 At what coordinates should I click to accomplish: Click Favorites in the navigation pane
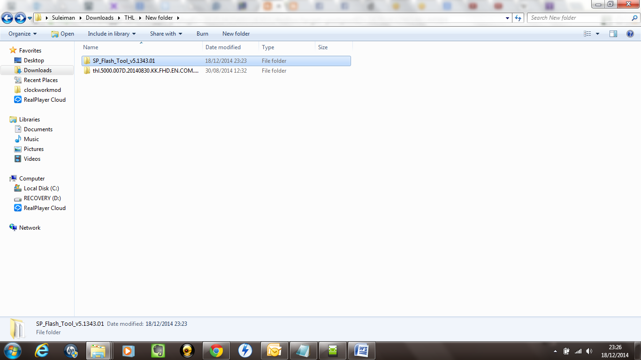(30, 51)
